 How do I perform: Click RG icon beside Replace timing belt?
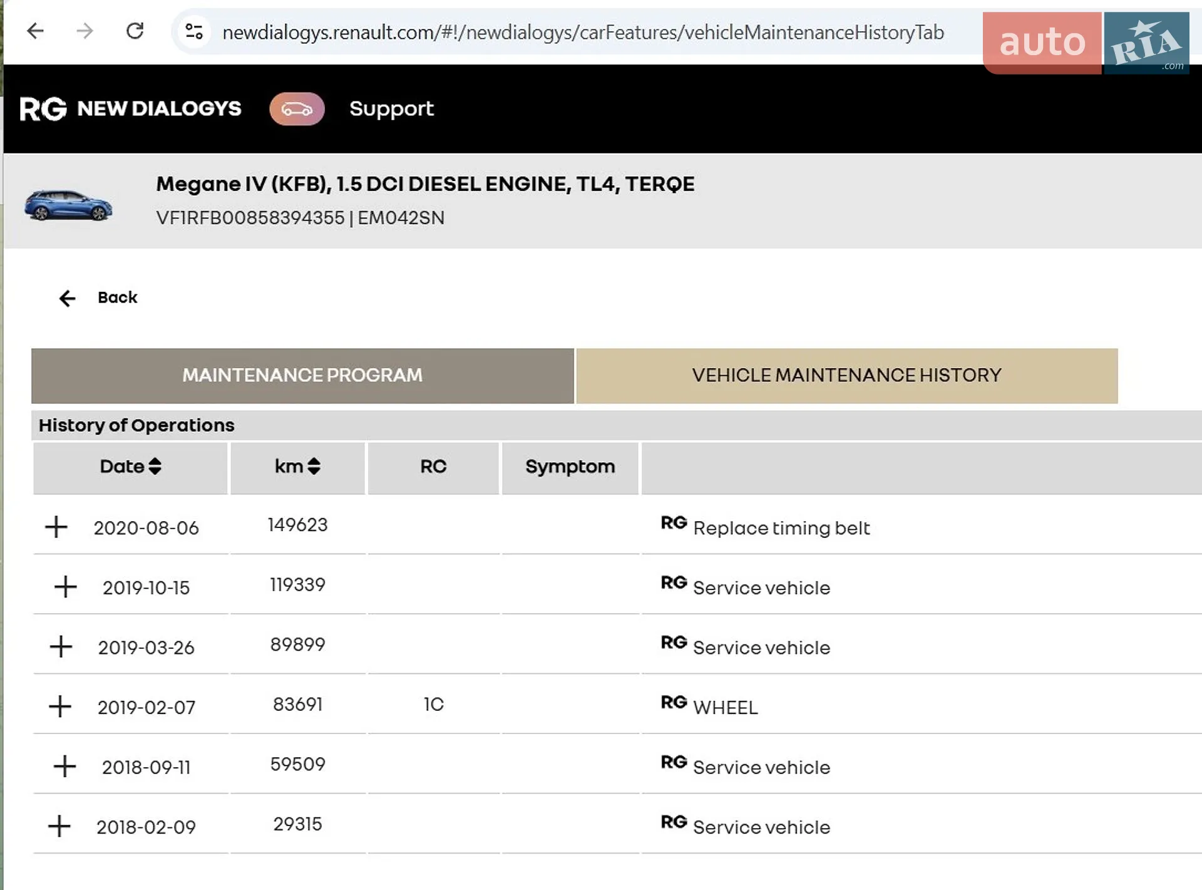pos(674,522)
